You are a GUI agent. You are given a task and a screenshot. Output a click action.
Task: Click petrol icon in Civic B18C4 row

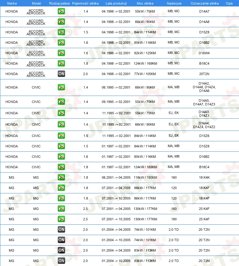pos(61,167)
